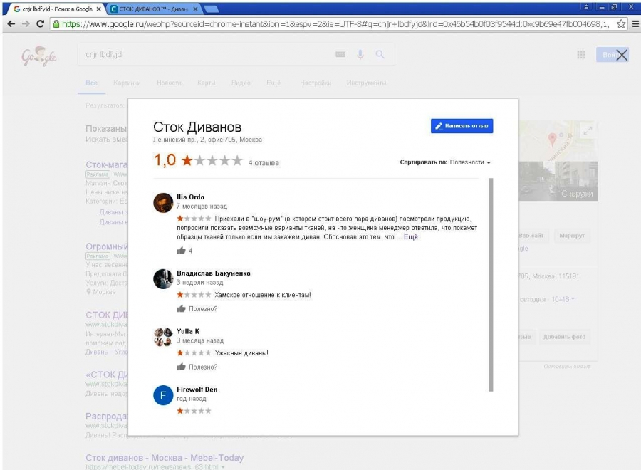Select the Карты search tab
The image size is (641, 470).
[x=207, y=83]
